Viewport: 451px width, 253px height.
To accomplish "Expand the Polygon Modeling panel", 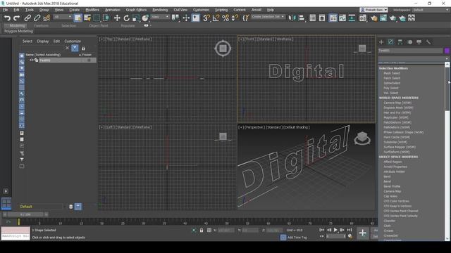I will (18, 31).
